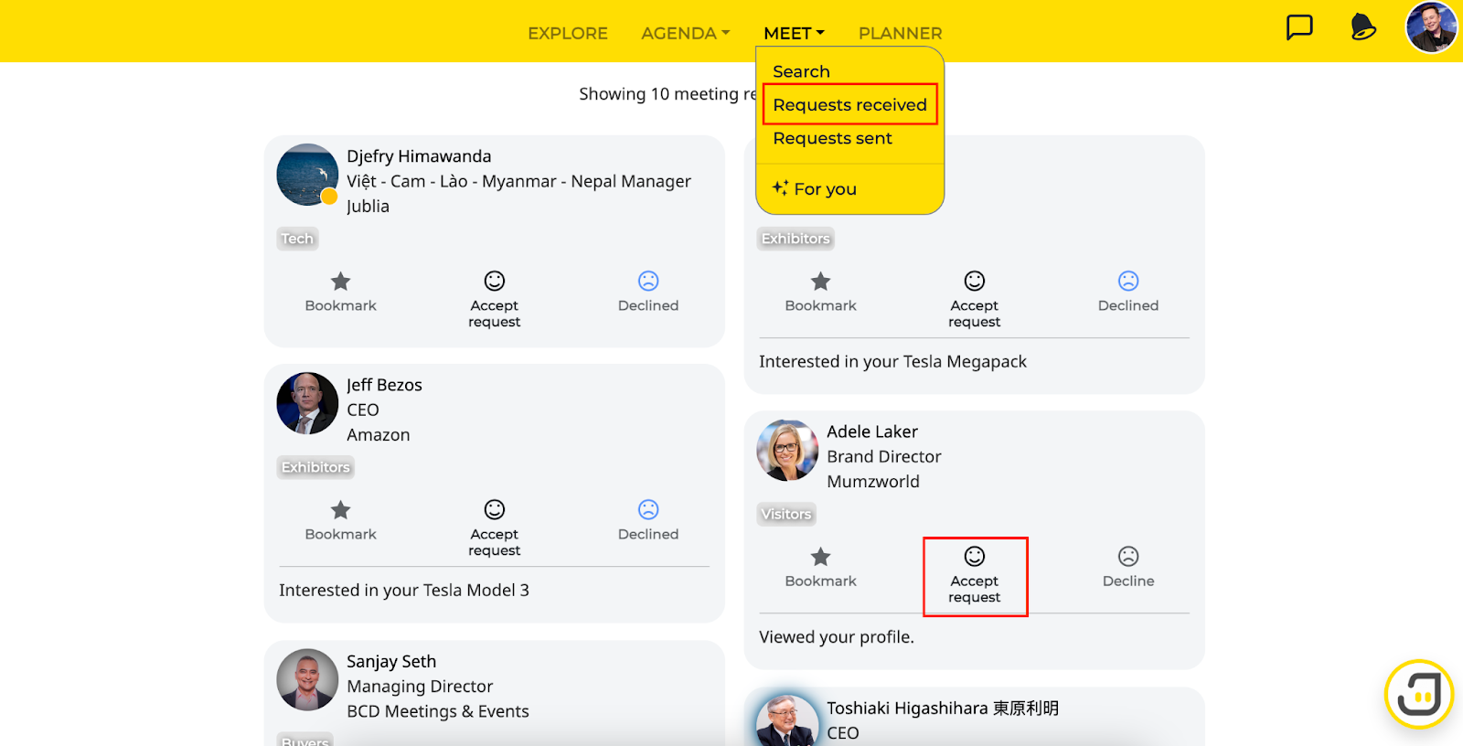The height and width of the screenshot is (746, 1463).
Task: Open the notifications bell
Action: click(x=1362, y=27)
